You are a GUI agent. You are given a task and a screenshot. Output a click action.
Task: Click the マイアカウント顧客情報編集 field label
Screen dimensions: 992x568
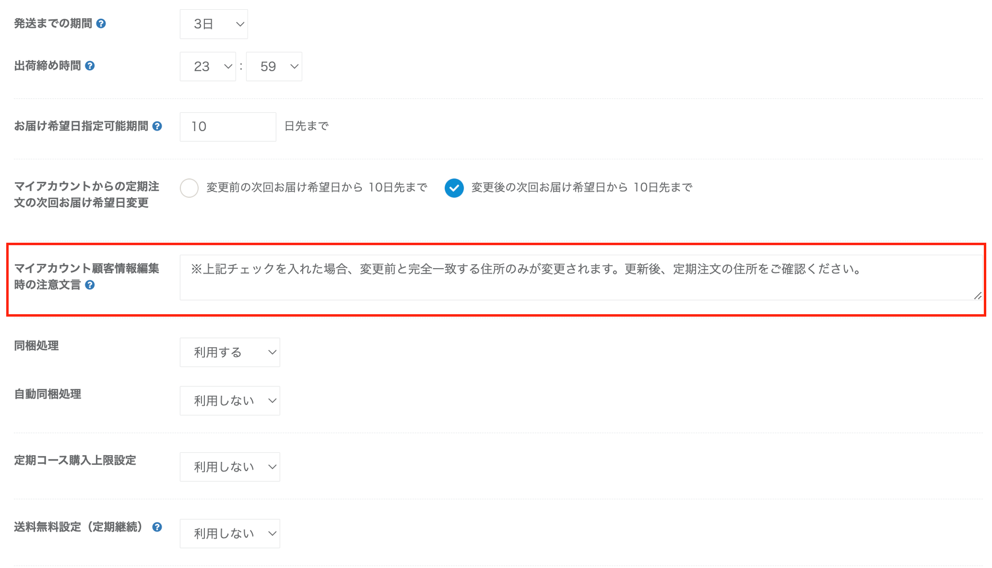[86, 269]
